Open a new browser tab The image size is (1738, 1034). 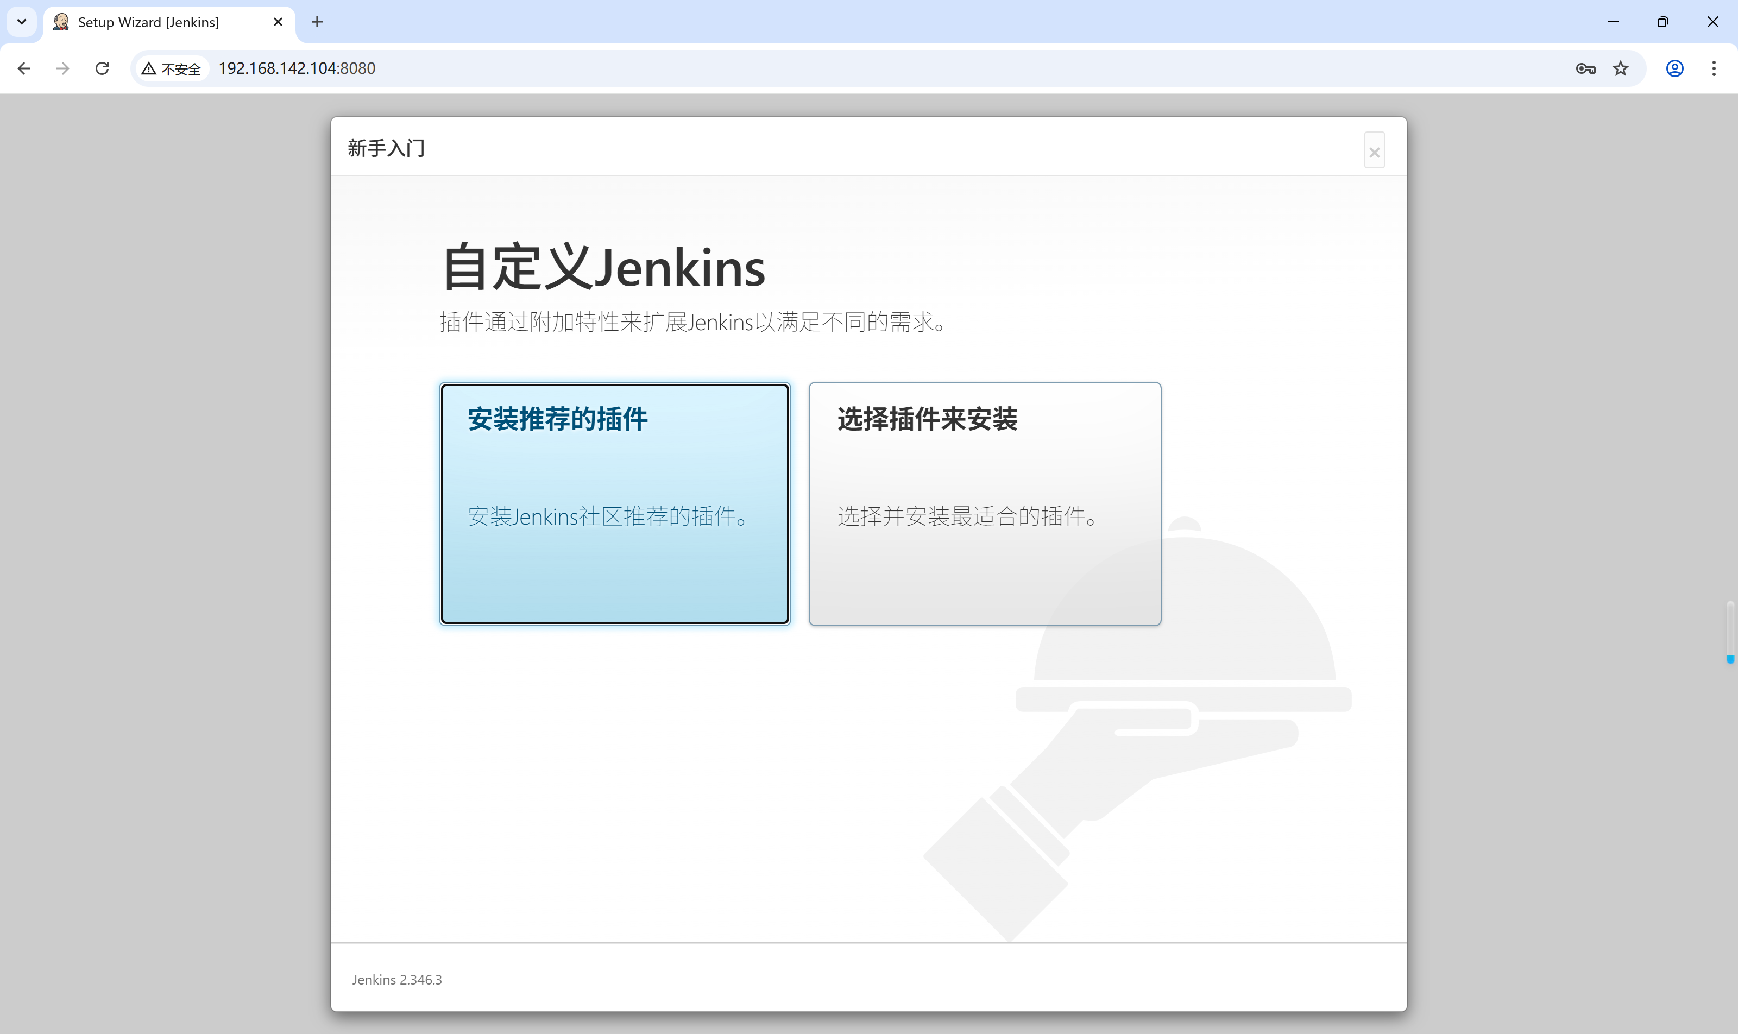click(x=317, y=22)
